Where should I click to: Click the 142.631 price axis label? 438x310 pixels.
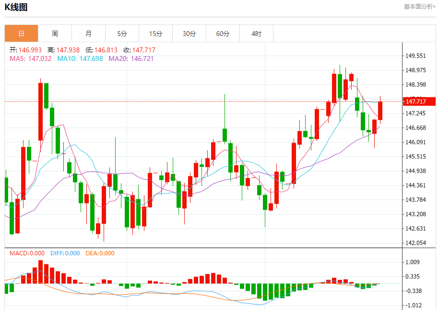coord(415,228)
